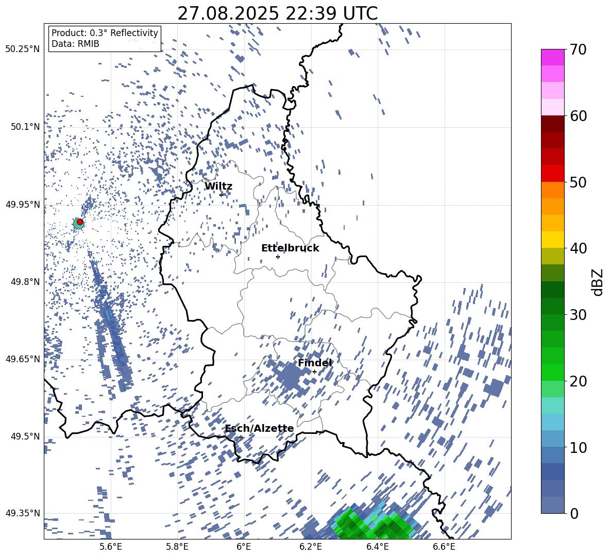Viewport: 610px width, 557px height.
Task: Click the 49.65°N latitude label
Action: click(23, 359)
